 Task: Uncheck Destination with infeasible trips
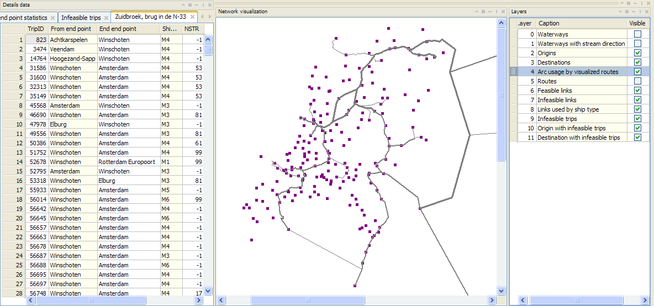[x=638, y=138]
